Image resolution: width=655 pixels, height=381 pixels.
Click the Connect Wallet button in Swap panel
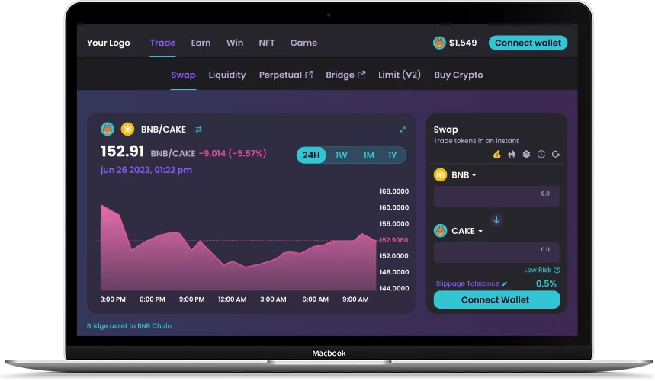[x=496, y=300]
